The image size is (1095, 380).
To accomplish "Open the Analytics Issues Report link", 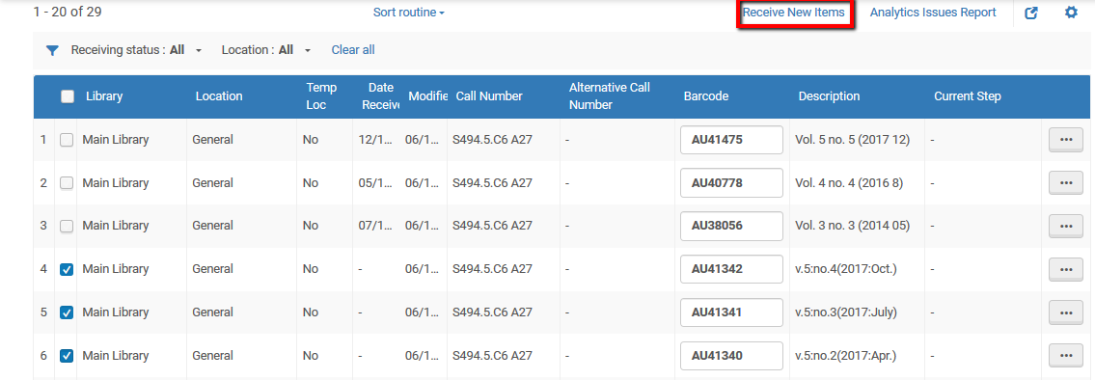I will point(933,13).
